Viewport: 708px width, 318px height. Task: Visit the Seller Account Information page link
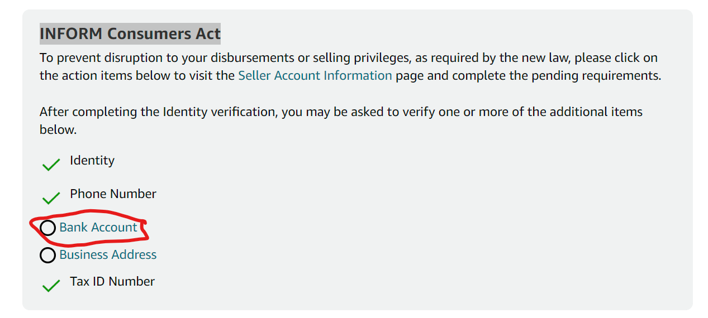(315, 75)
